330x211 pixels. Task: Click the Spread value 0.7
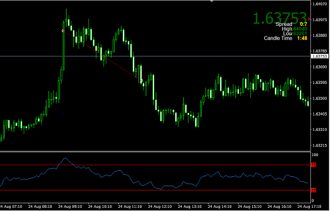(304, 24)
